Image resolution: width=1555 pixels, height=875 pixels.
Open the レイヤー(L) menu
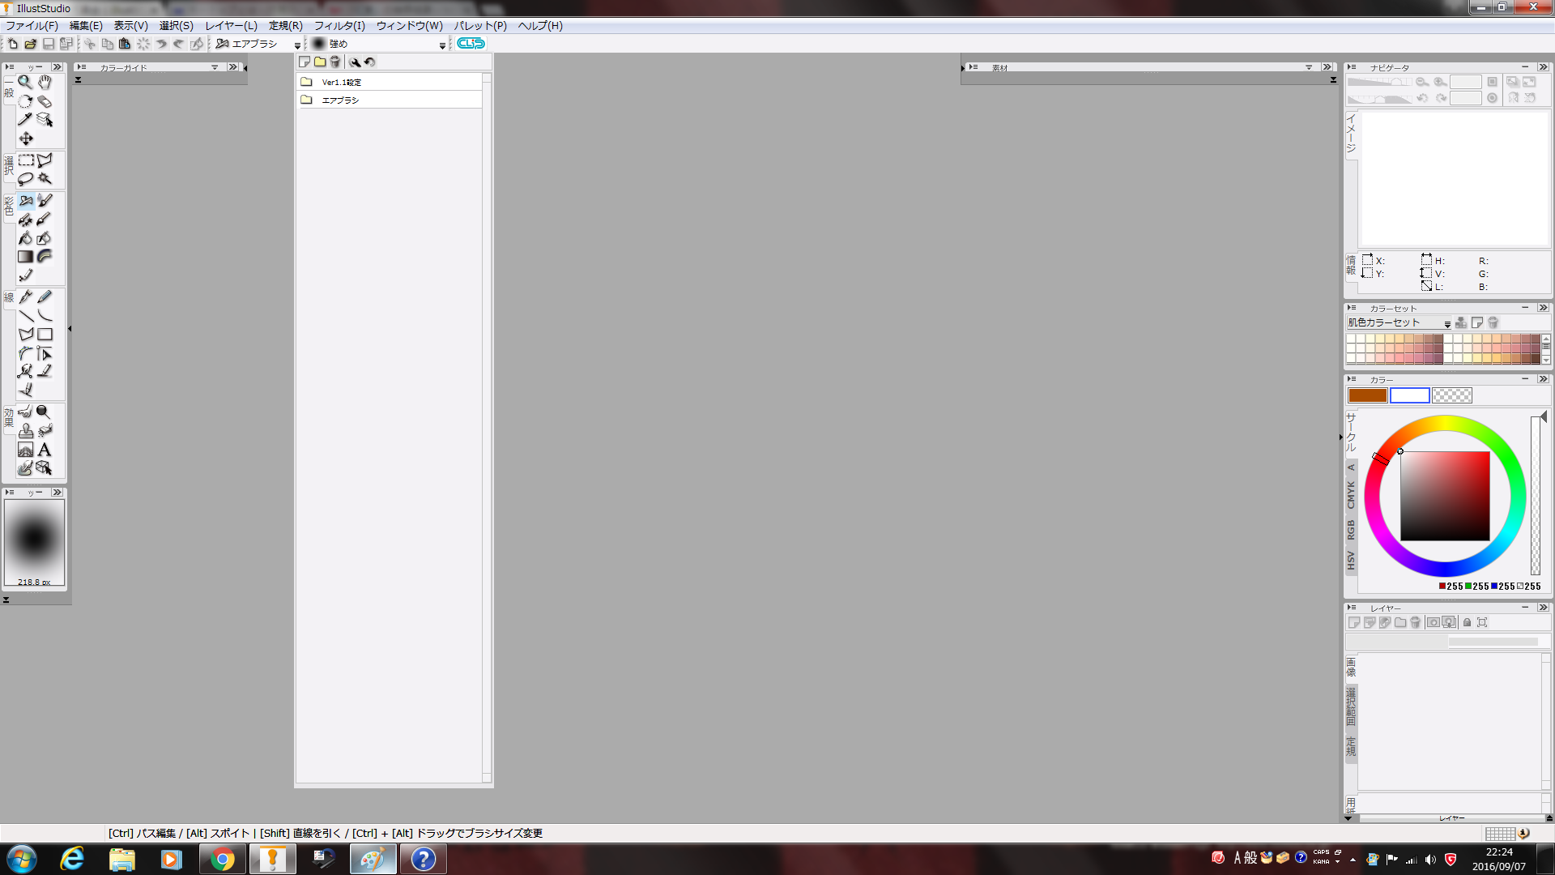pyautogui.click(x=231, y=26)
